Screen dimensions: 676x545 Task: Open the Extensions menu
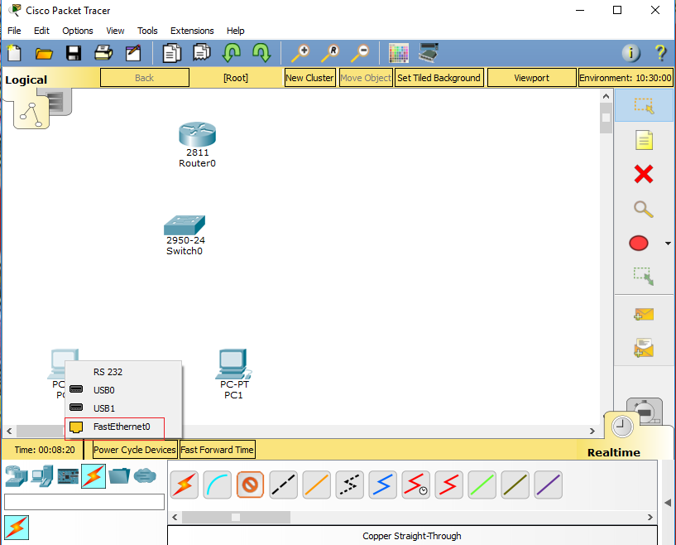click(192, 31)
